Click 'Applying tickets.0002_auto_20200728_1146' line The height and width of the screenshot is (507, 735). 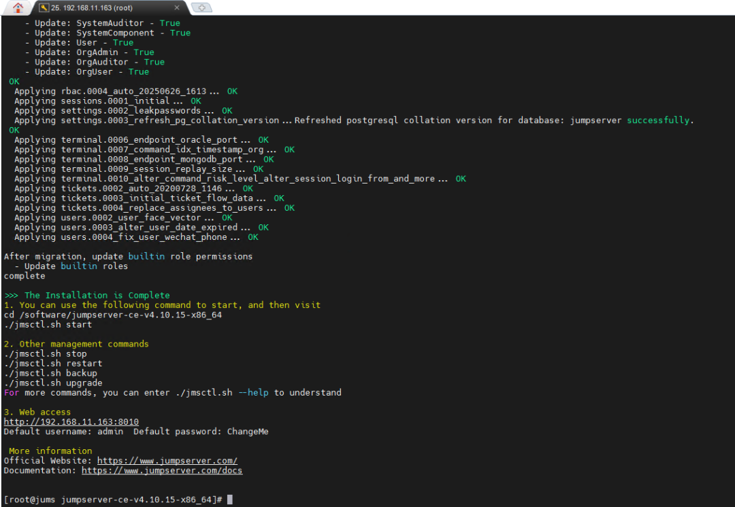pyautogui.click(x=133, y=188)
